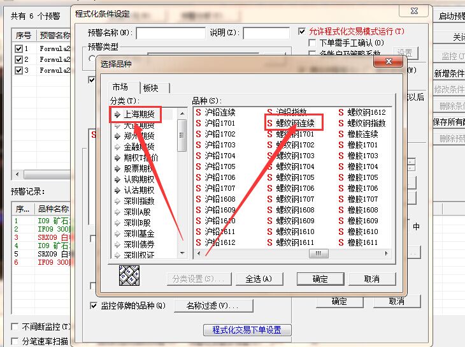465x347 pixels.
Task: Click arrow icon beside 深圳A股
Action: 117,212
